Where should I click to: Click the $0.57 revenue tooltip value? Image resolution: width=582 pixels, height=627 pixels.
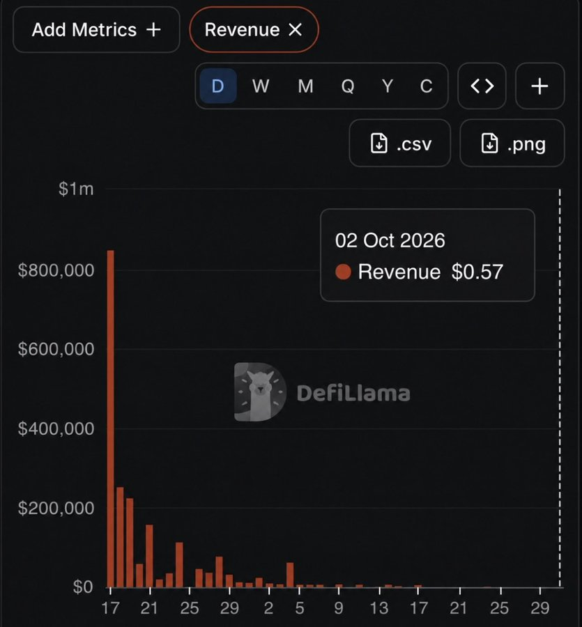[477, 272]
